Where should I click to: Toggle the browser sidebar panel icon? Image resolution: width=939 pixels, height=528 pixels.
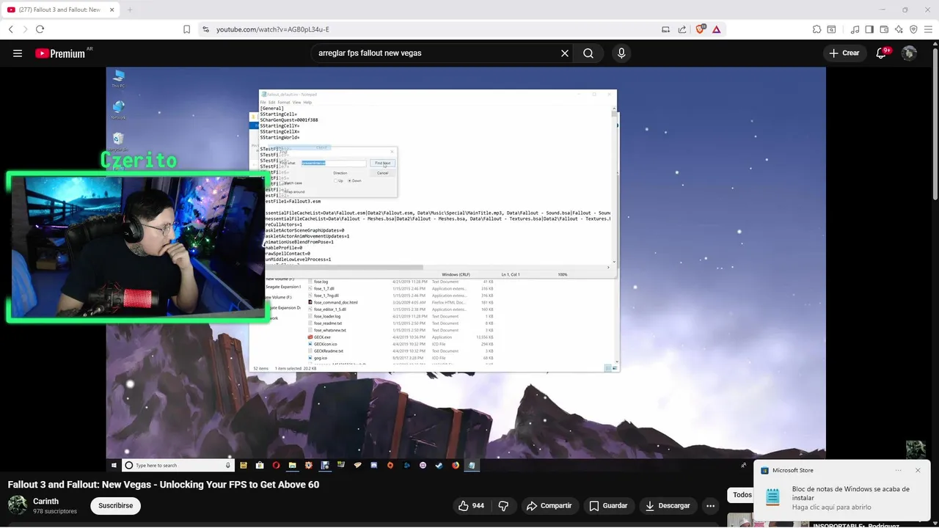coord(869,29)
